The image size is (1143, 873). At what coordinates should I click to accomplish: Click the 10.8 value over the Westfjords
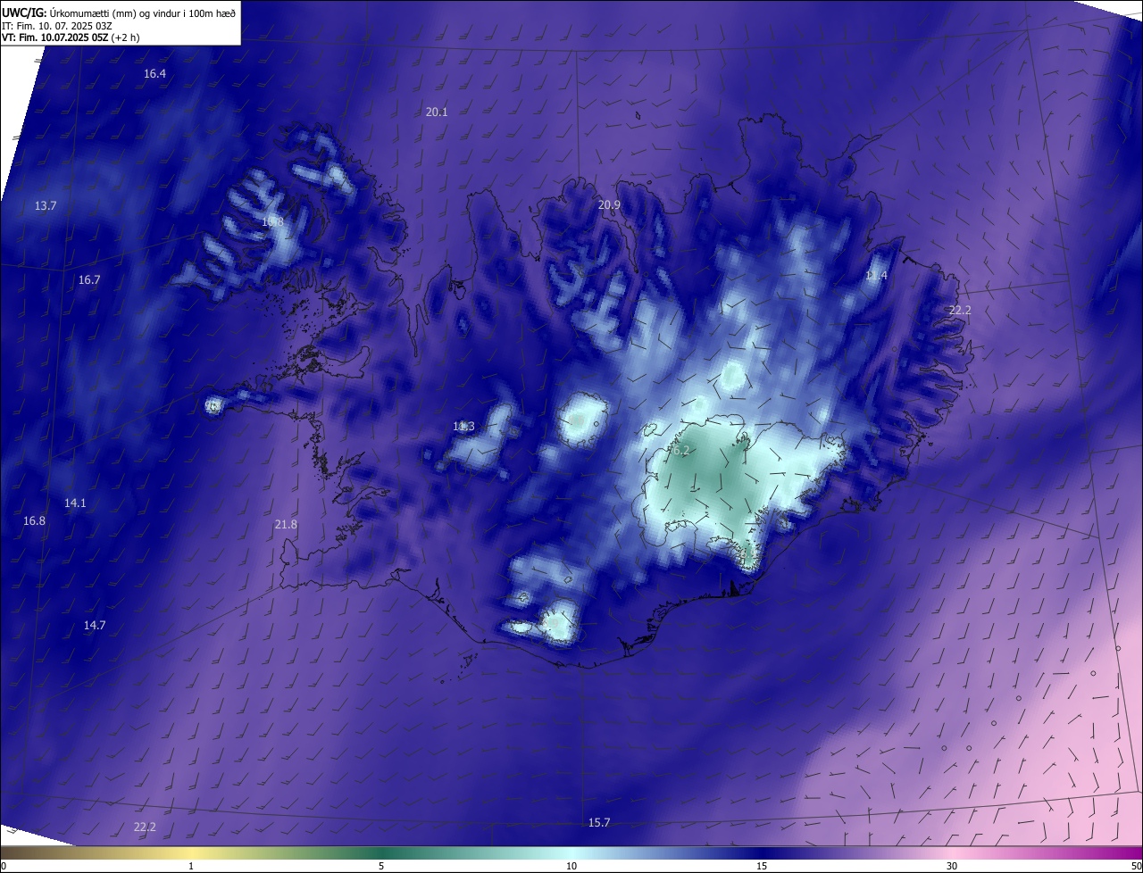click(x=272, y=221)
